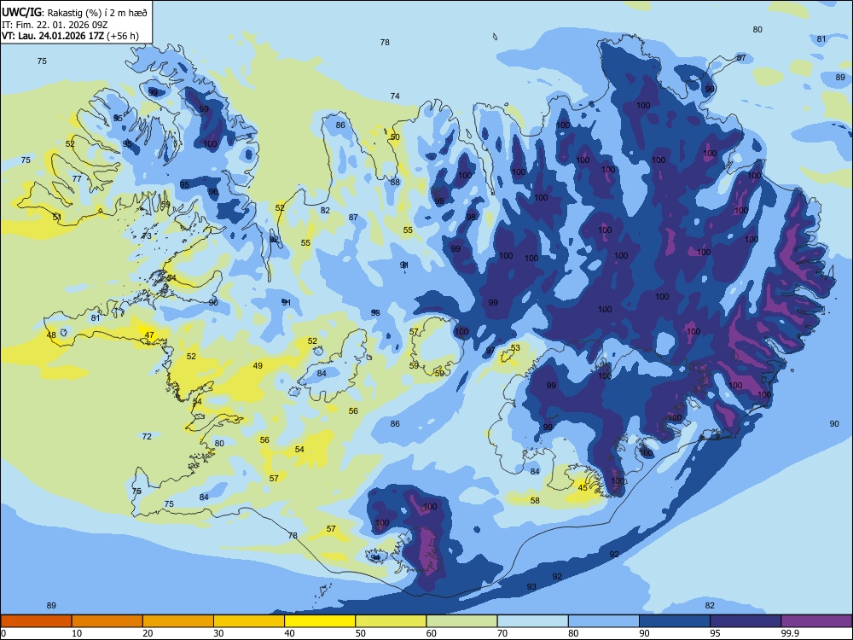Click the '51' humidity value on the map
The height and width of the screenshot is (640, 853).
pyautogui.click(x=57, y=217)
